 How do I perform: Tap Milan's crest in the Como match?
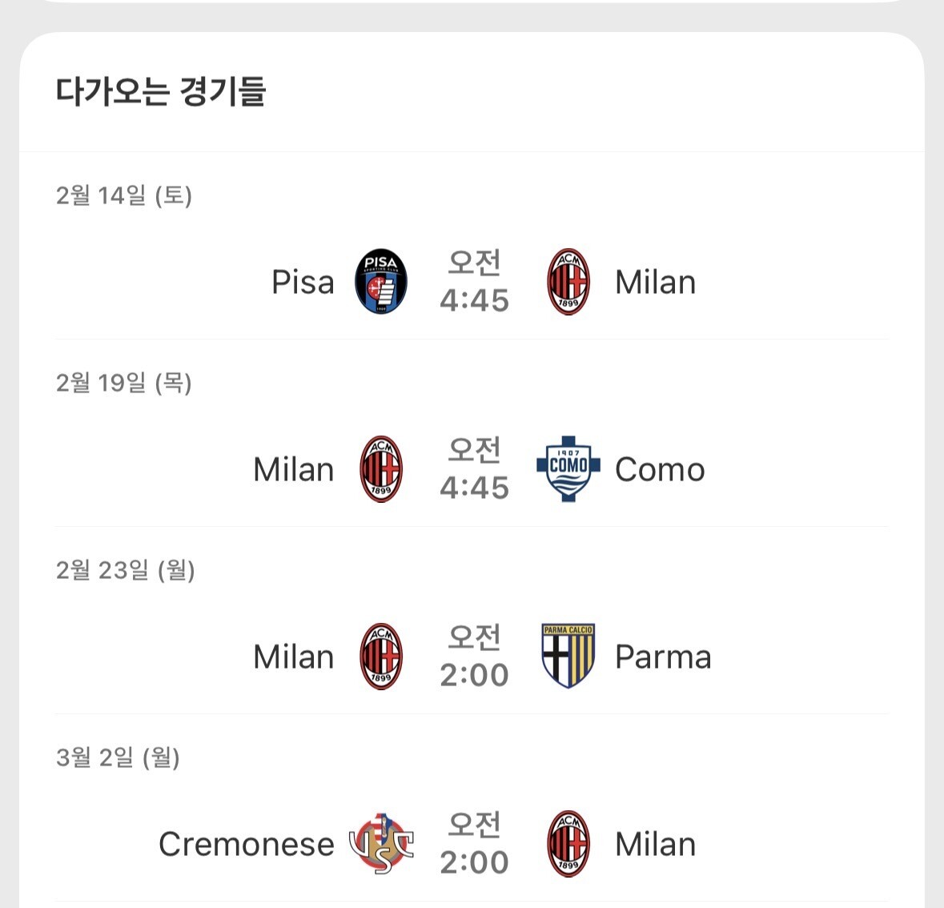(381, 469)
